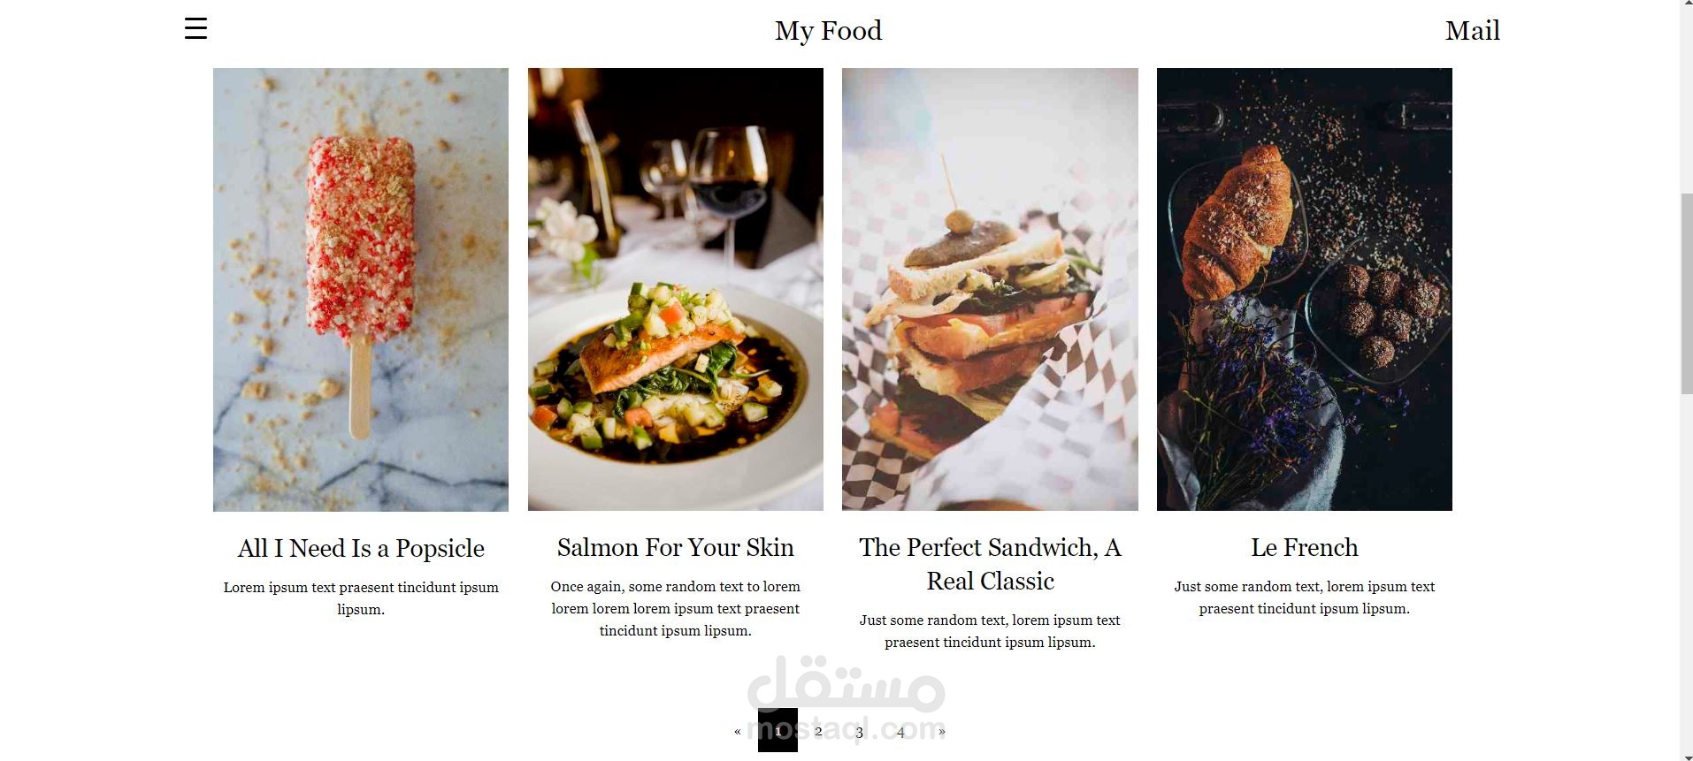Click the All I Need Is a Popsicle heading

(x=361, y=548)
